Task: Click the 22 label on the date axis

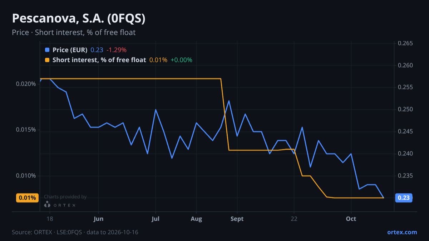Action: [x=294, y=219]
